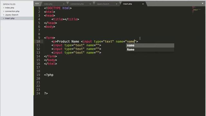
Task: Click the empty title tag on line 4
Action: point(65,19)
